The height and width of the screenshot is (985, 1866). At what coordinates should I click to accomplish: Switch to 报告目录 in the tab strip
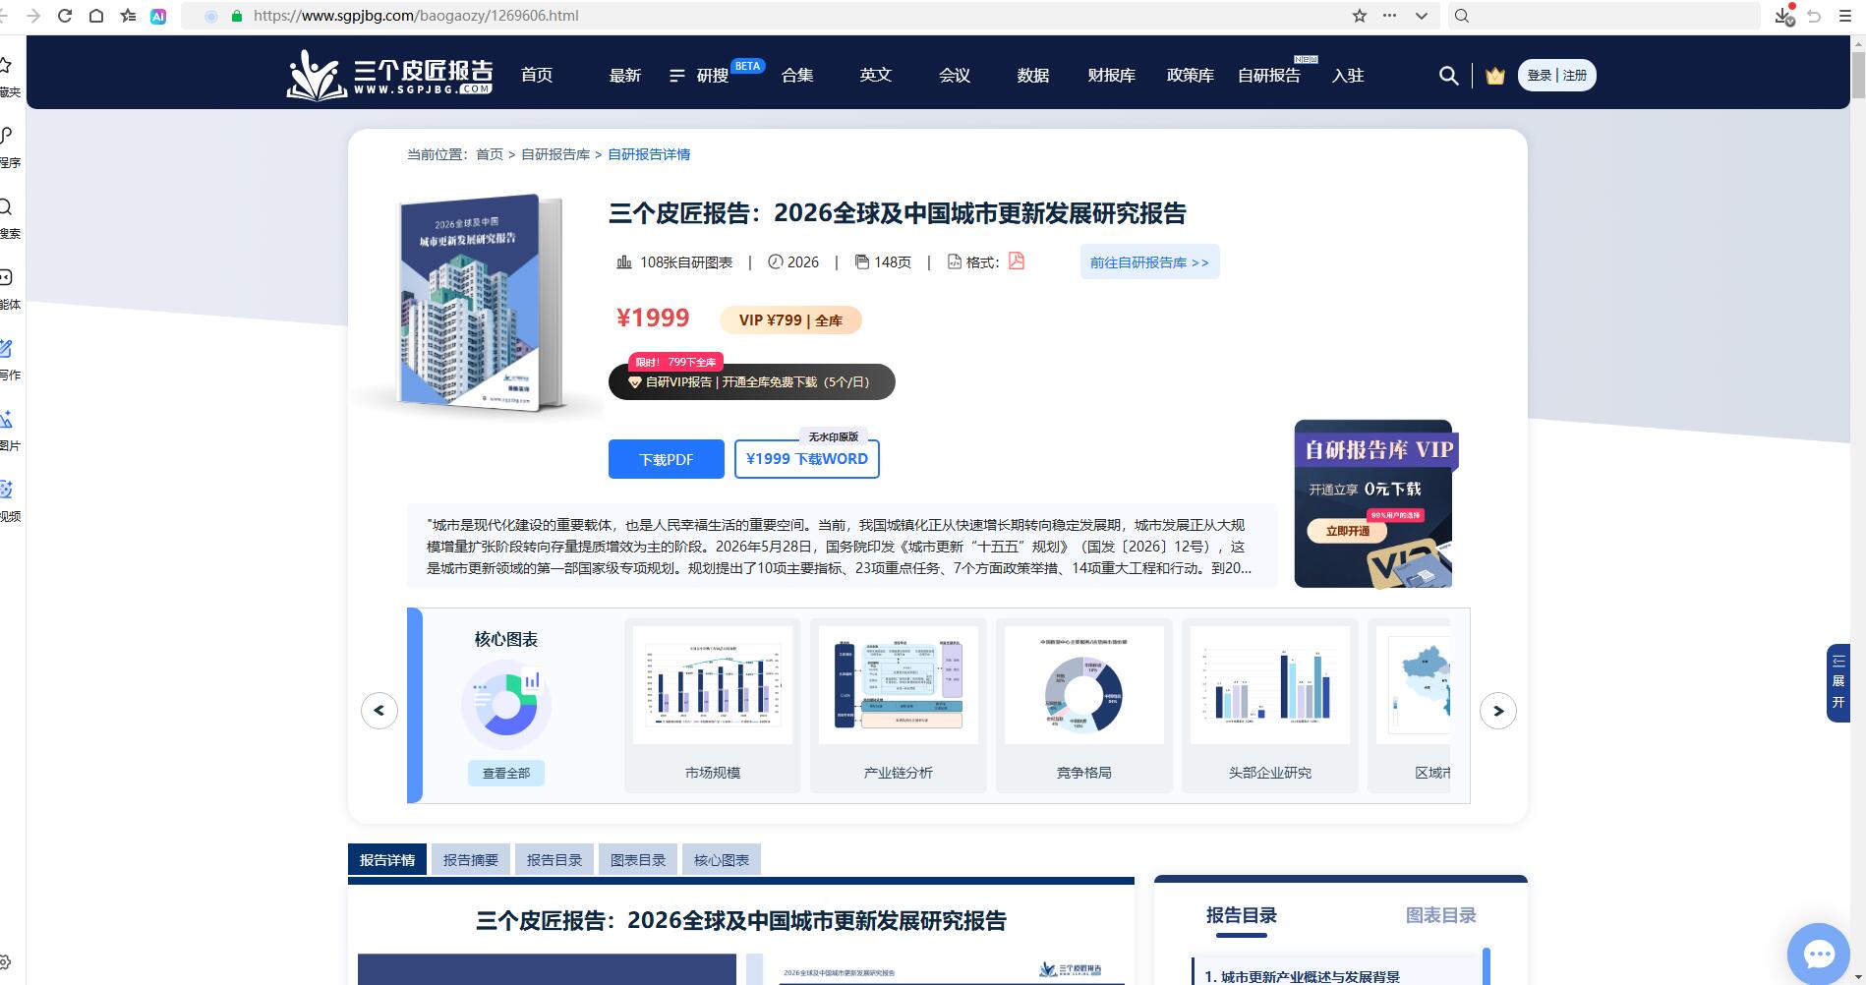(554, 860)
